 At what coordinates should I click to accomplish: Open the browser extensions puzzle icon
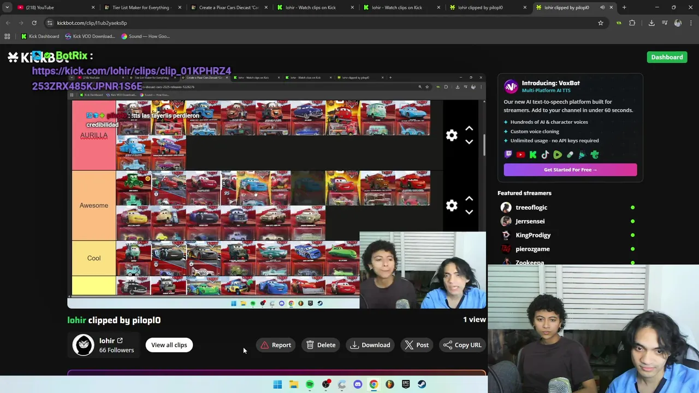[x=632, y=23]
